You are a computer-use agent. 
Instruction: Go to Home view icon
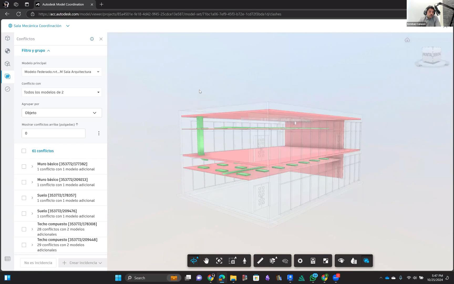(x=407, y=40)
